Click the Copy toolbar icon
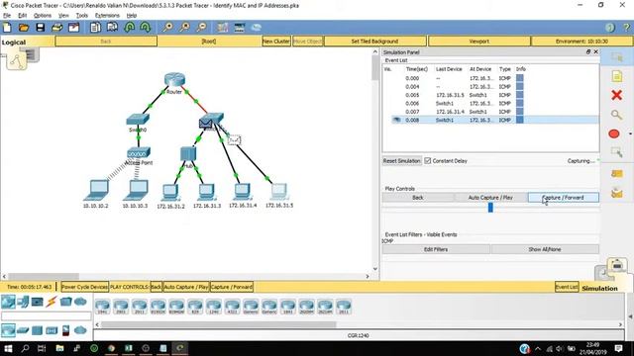The width and height of the screenshot is (634, 356). pyautogui.click(x=95, y=28)
